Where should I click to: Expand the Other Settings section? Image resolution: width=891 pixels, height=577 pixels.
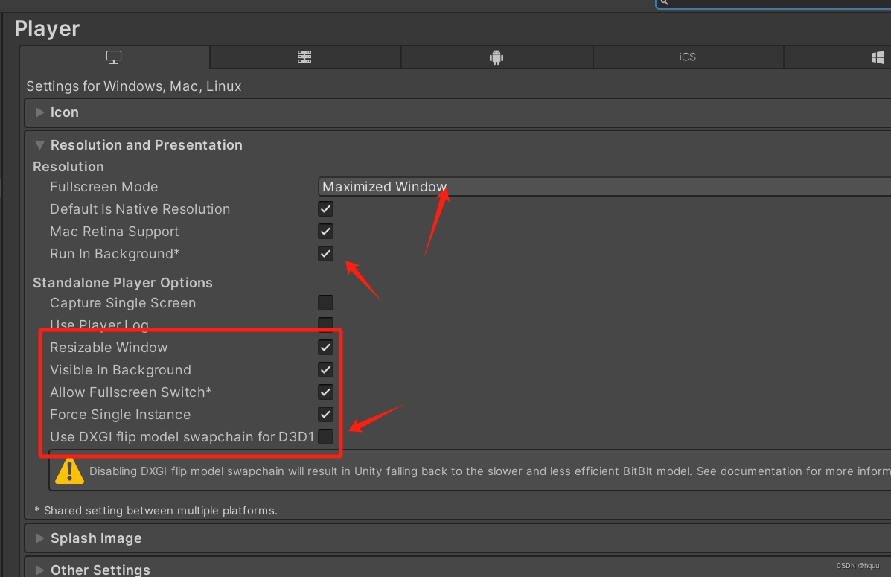point(39,570)
